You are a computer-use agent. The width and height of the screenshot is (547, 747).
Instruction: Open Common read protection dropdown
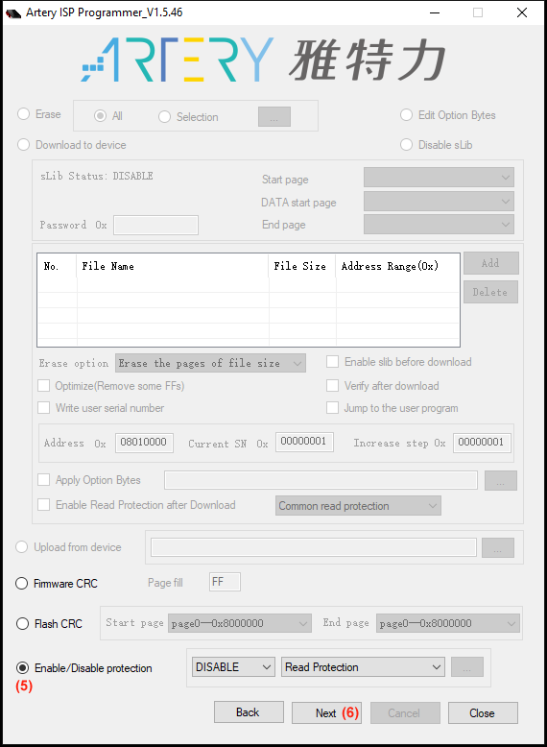[358, 505]
